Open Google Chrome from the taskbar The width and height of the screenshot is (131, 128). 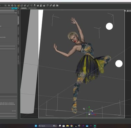click(x=71, y=126)
